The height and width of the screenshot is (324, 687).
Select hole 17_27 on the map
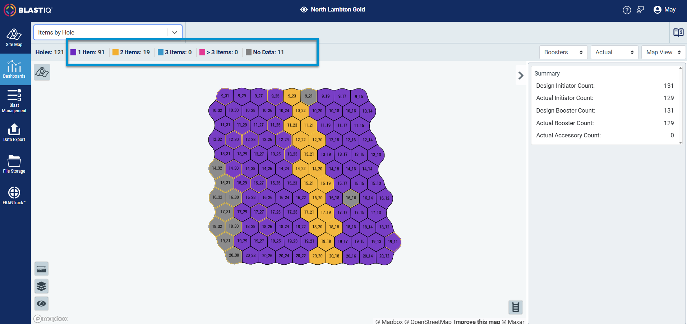[x=259, y=212]
